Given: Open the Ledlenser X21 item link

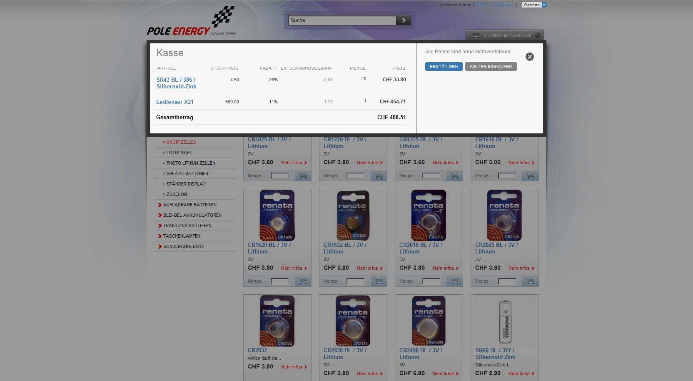Looking at the screenshot, I should [x=175, y=102].
